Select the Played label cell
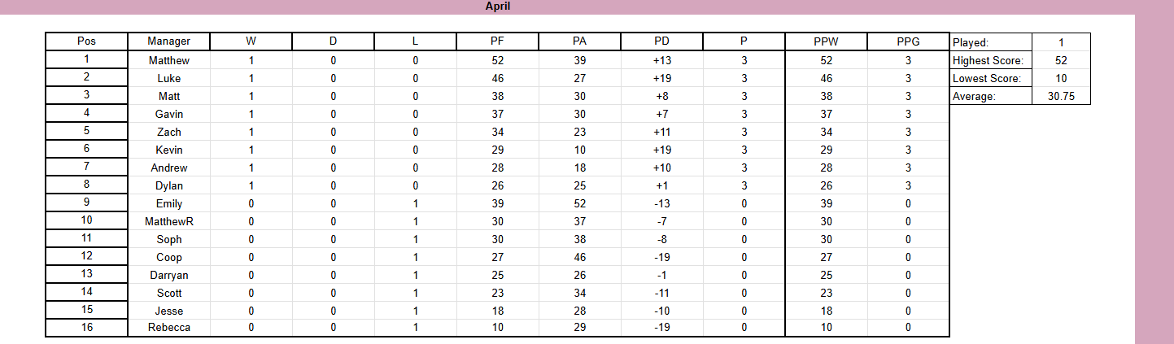 [x=990, y=42]
